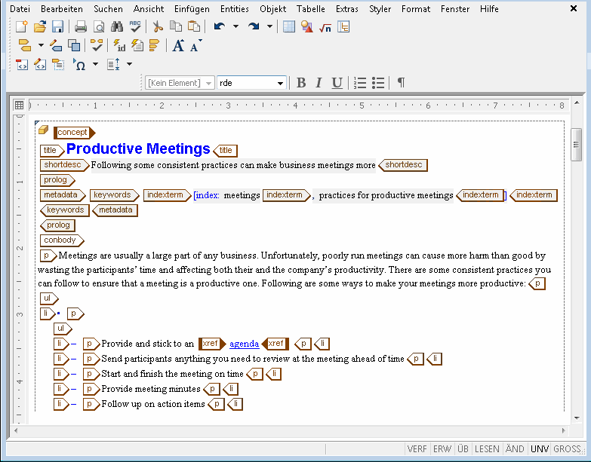Follow the 'agenda' hyperlink
The height and width of the screenshot is (462, 591).
pyautogui.click(x=245, y=344)
